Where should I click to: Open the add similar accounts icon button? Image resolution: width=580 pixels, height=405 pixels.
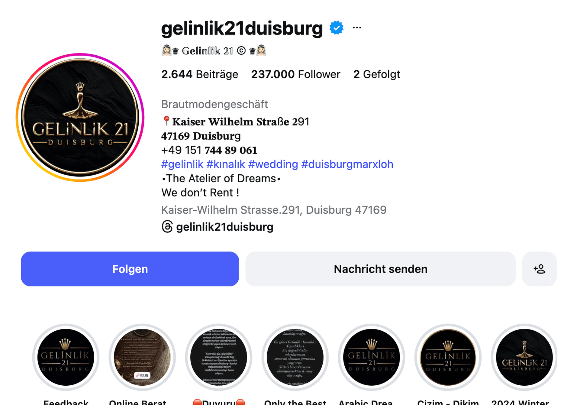[x=539, y=269]
